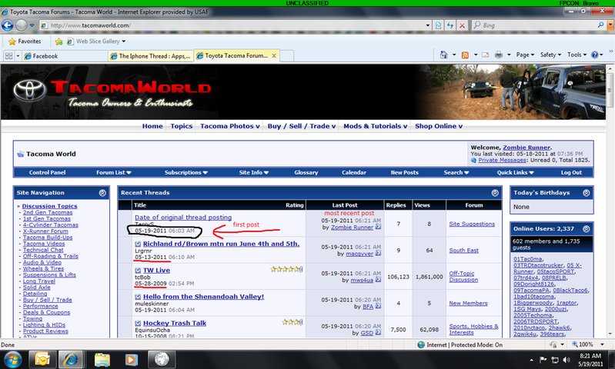Open the Web Slice Gallery favorite

(96, 42)
